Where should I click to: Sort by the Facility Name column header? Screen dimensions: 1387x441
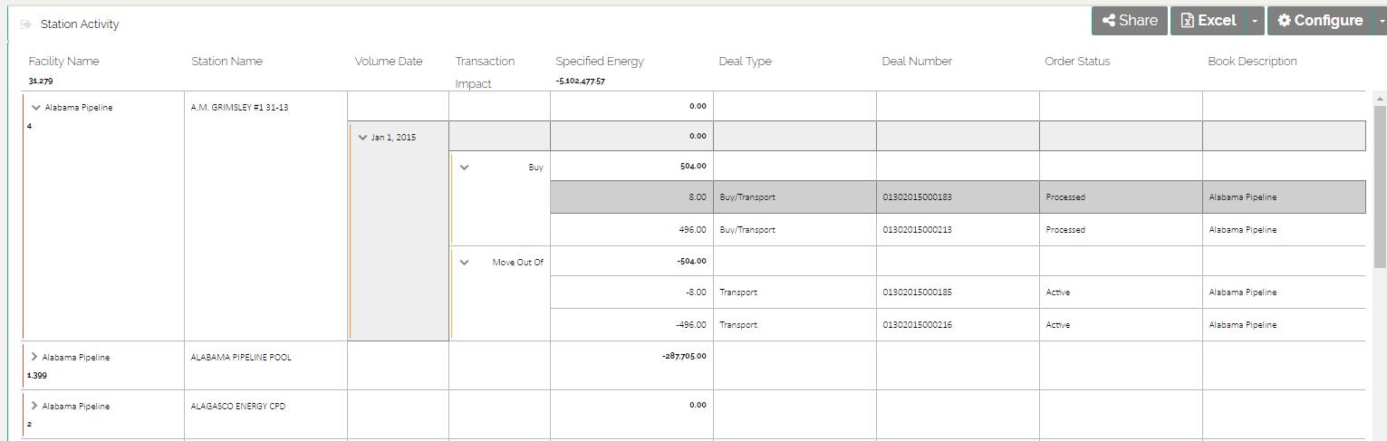[63, 62]
